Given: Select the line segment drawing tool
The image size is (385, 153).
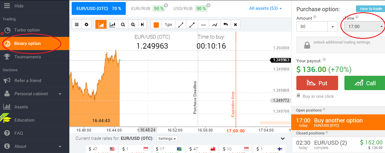Looking at the screenshot, I should pos(181,25).
